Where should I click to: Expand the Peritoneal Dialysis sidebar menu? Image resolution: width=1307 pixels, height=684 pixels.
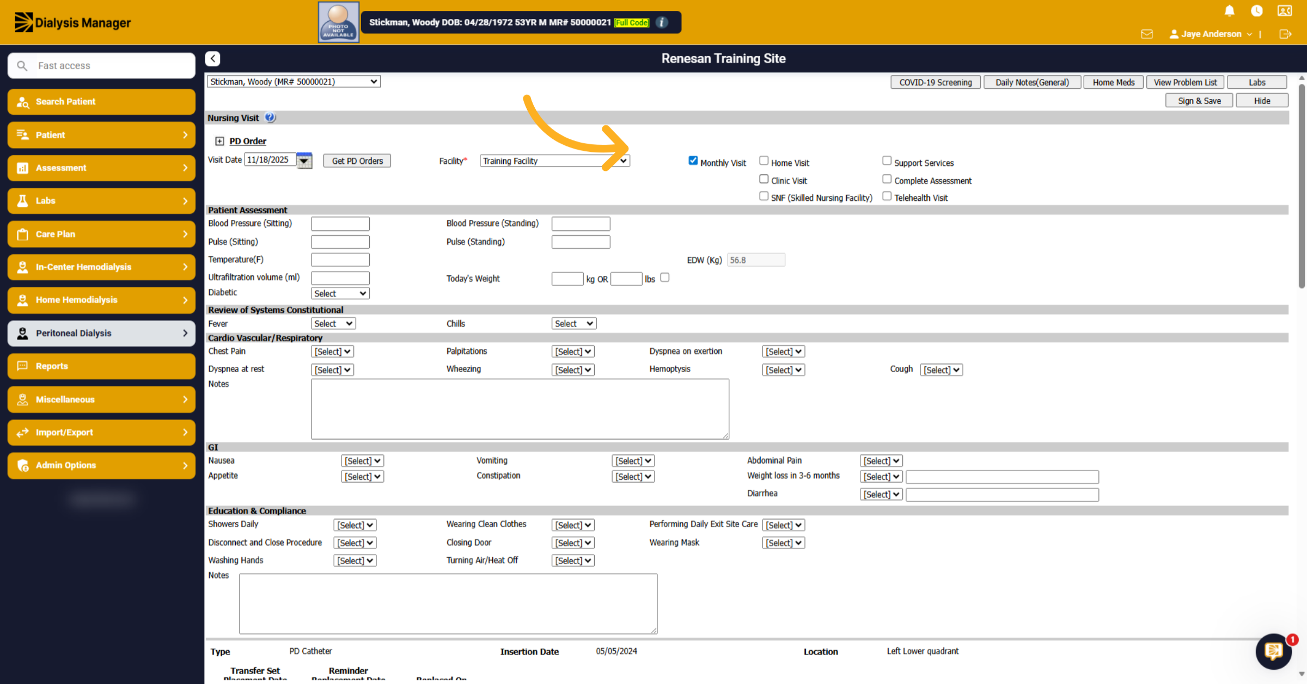tap(101, 334)
